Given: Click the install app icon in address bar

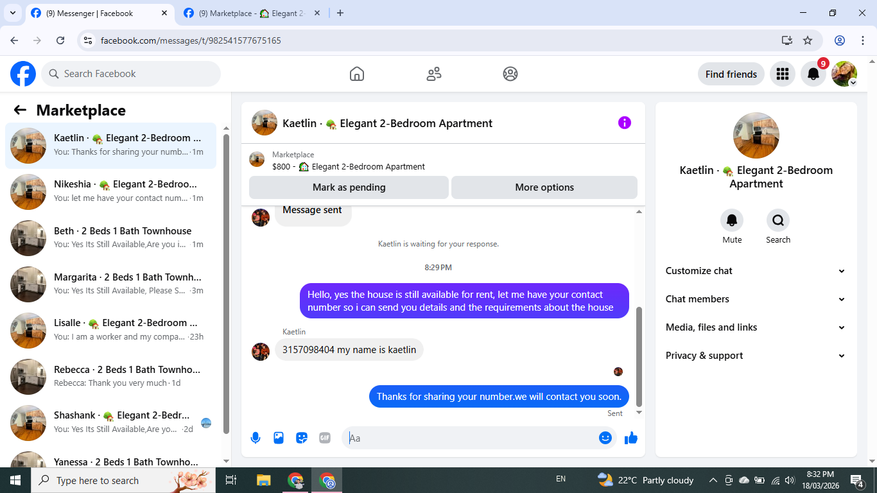Looking at the screenshot, I should coord(787,40).
